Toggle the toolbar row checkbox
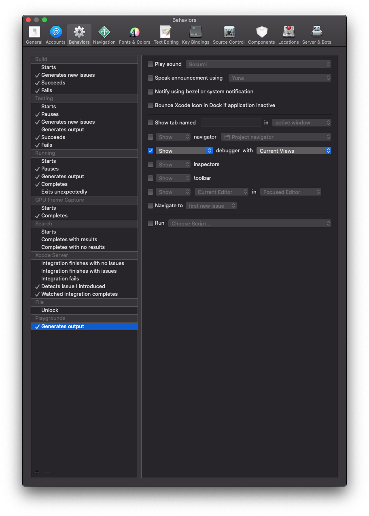The image size is (369, 516). 151,178
